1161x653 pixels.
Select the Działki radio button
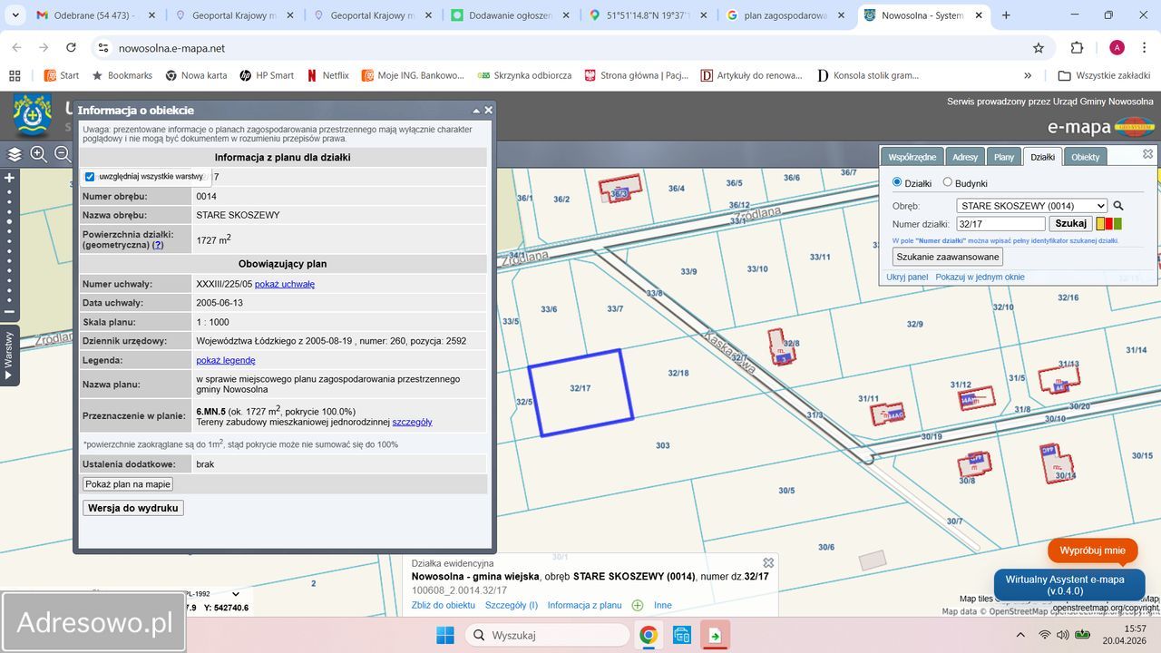(898, 182)
